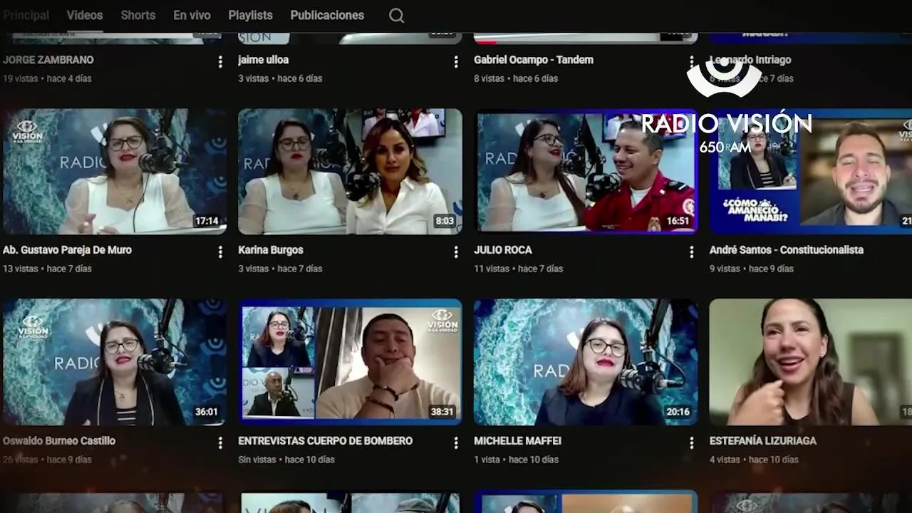Click '4 vistas • hace 10 días' text
Image resolution: width=912 pixels, height=513 pixels.
click(754, 460)
